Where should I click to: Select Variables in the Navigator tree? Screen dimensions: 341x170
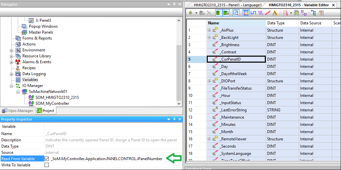30,80
